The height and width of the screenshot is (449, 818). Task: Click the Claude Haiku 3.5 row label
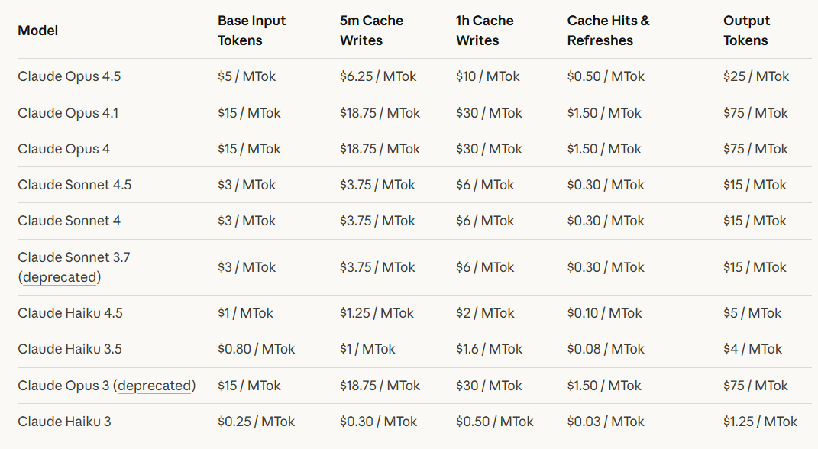tap(70, 349)
